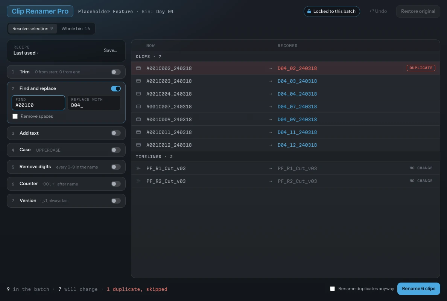Viewport: 447px width, 301px height.
Task: Click clip icon beside A001C012_240318
Action: click(138, 145)
